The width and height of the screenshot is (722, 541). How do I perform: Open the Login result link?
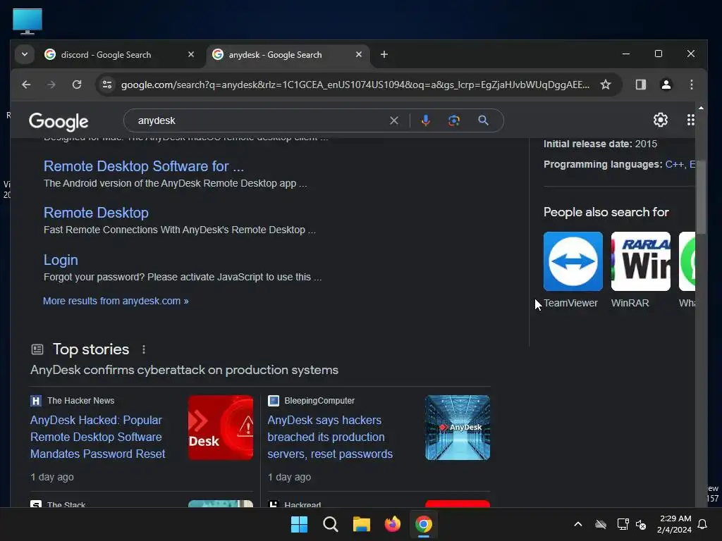coord(61,260)
